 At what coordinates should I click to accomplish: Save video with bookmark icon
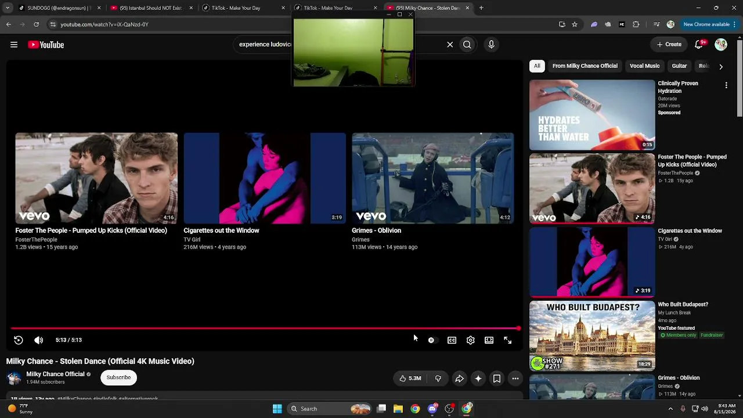497,379
